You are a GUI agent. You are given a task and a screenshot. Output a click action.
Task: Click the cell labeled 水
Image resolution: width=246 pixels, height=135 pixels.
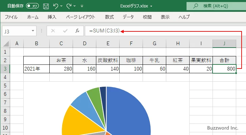(x=84, y=60)
